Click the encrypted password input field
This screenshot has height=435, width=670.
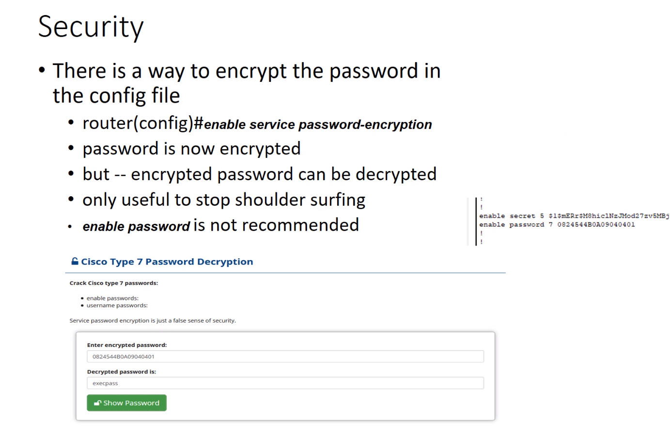pos(285,357)
